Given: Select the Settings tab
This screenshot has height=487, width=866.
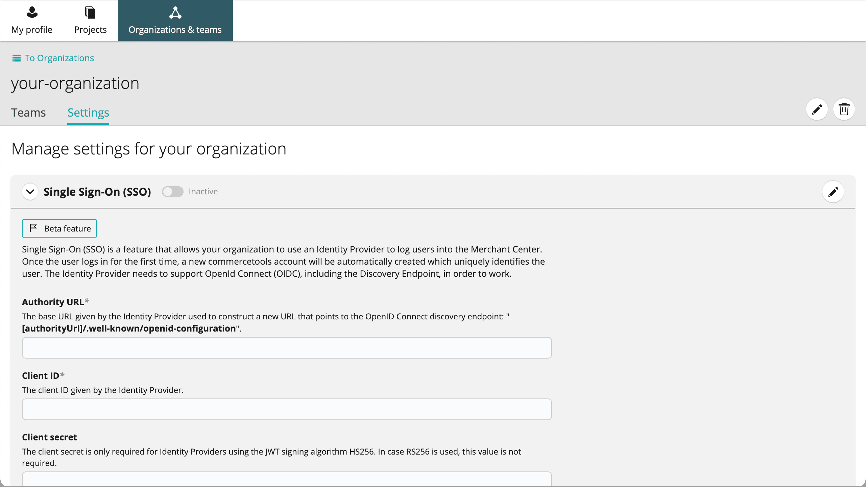Looking at the screenshot, I should pyautogui.click(x=88, y=113).
